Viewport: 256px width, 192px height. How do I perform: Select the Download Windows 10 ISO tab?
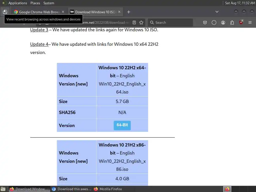(95, 12)
